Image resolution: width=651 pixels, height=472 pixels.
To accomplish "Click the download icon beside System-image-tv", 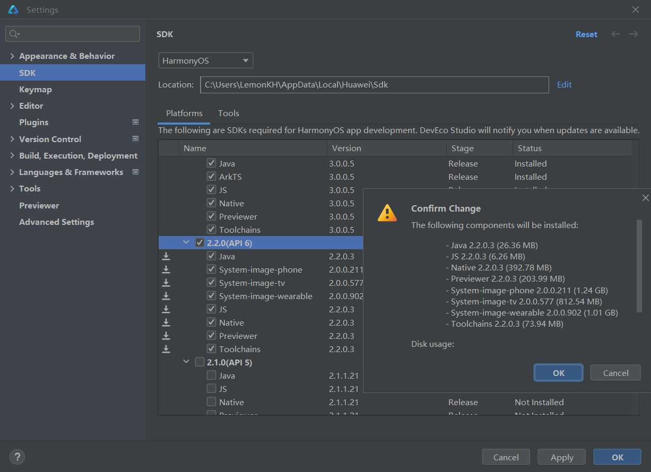I will [x=166, y=283].
